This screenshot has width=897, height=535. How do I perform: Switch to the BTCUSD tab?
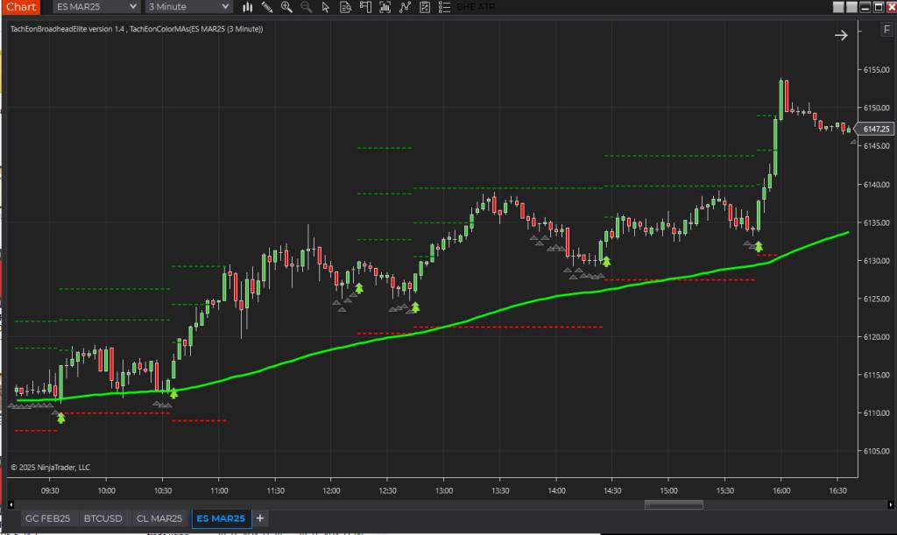click(102, 518)
